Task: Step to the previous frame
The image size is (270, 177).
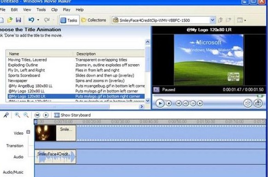Action: pyautogui.click(x=186, y=103)
